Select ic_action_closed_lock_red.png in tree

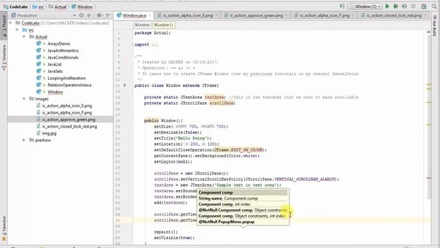(x=69, y=126)
